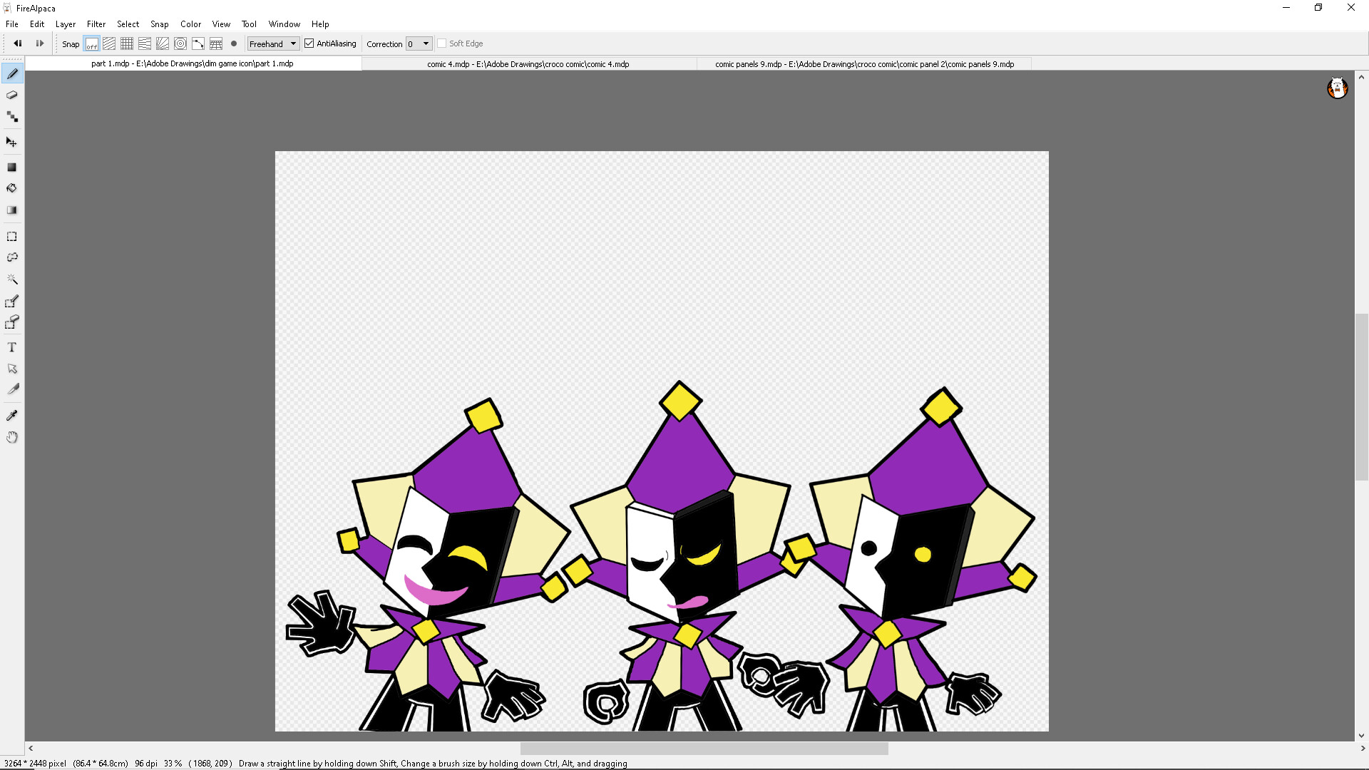
Task: Open the Freehand brush type dropdown
Action: (x=273, y=43)
